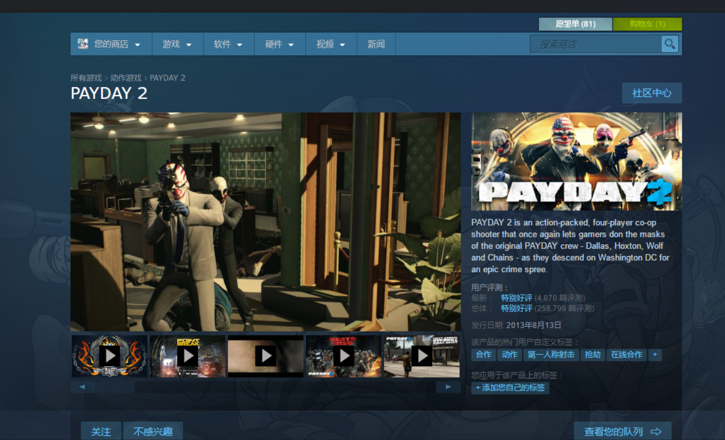Go to 所有游戏 breadcrumb link
The width and height of the screenshot is (725, 440).
[x=86, y=78]
